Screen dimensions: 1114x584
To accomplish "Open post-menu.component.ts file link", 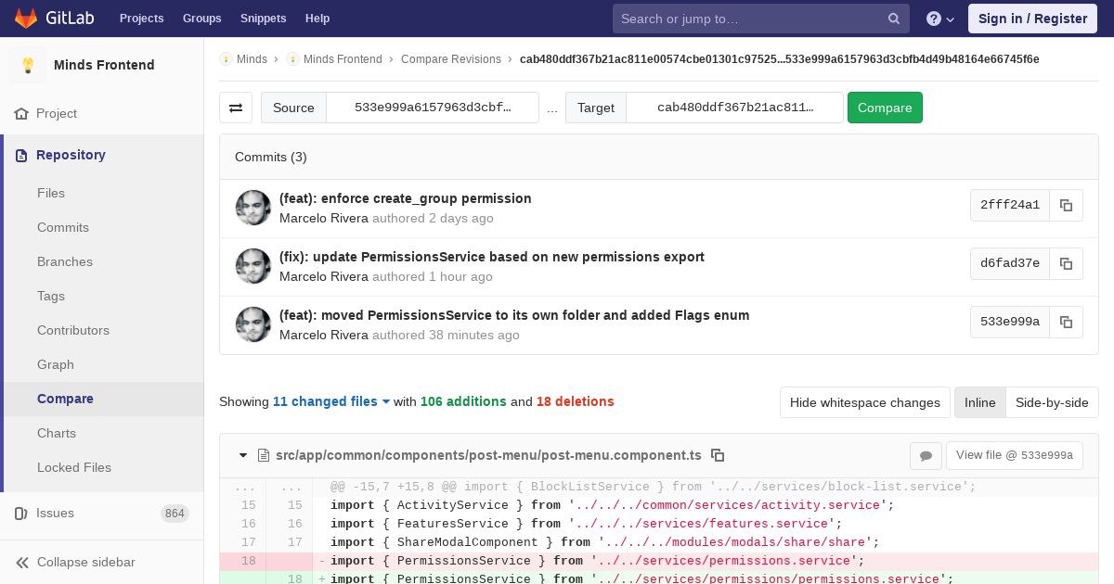I will [x=488, y=455].
